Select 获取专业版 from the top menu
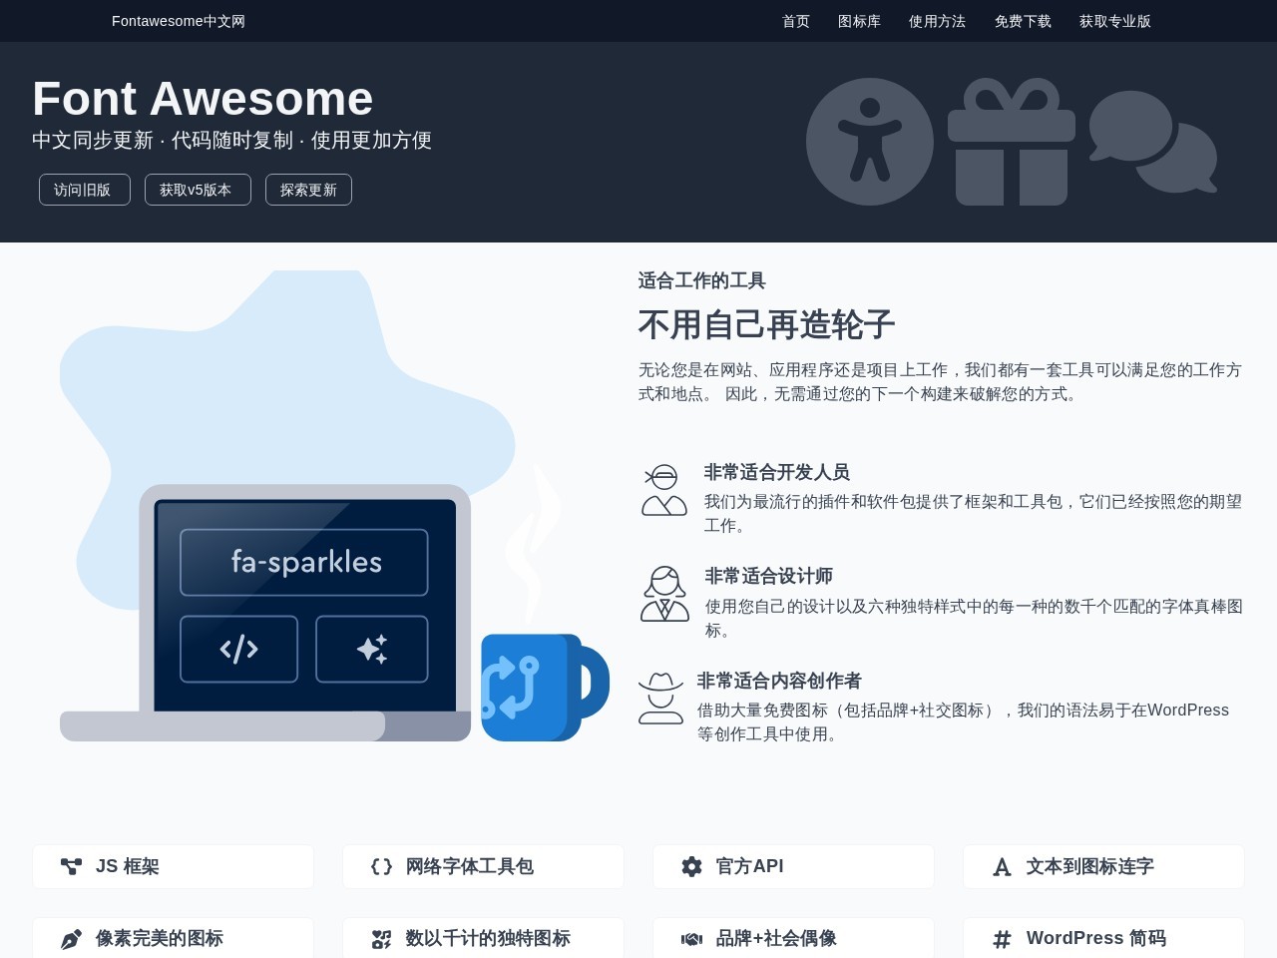This screenshot has height=958, width=1277. click(1115, 21)
